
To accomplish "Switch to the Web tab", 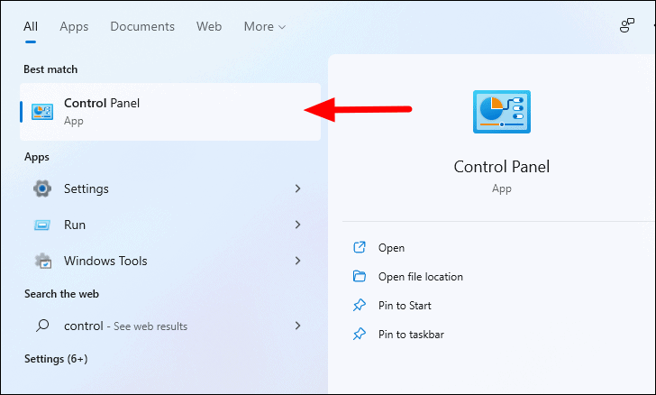I will pos(209,26).
